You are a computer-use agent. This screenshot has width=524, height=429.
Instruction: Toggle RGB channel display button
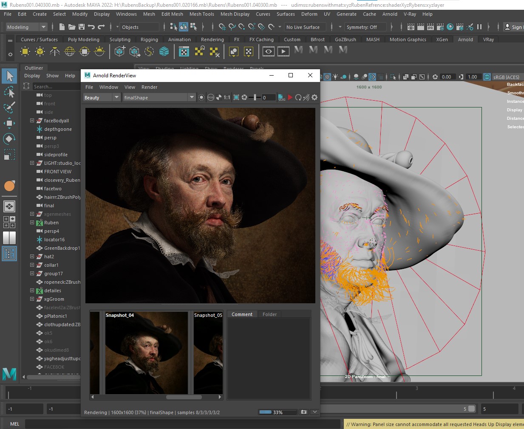pyautogui.click(x=210, y=97)
